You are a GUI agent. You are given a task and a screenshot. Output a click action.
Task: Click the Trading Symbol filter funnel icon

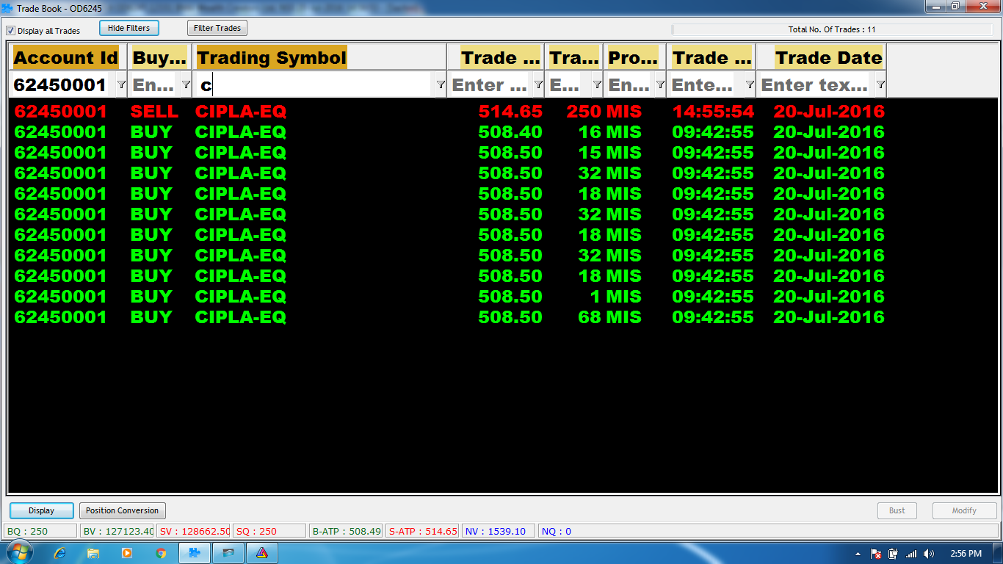pos(440,85)
